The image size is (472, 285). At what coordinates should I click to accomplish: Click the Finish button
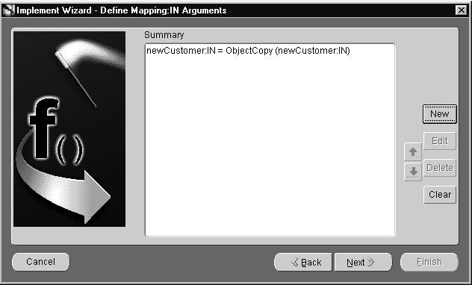tap(429, 262)
